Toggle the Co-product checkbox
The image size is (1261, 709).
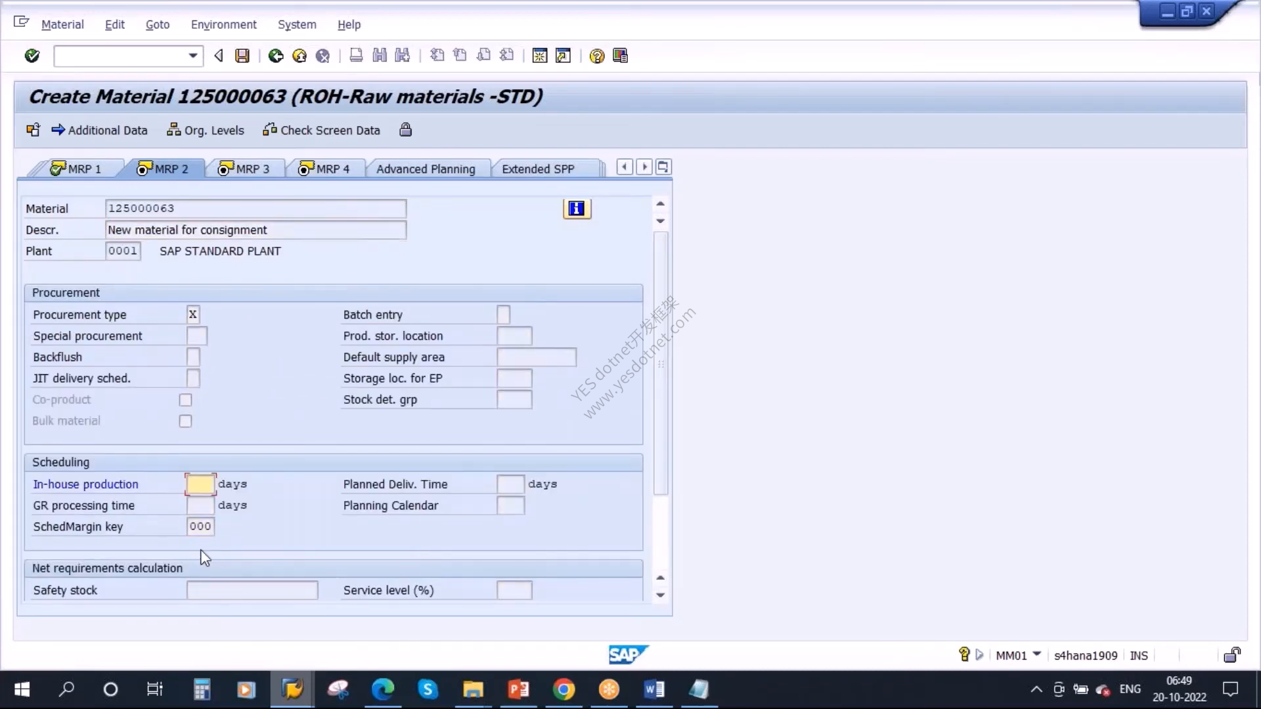click(x=185, y=400)
